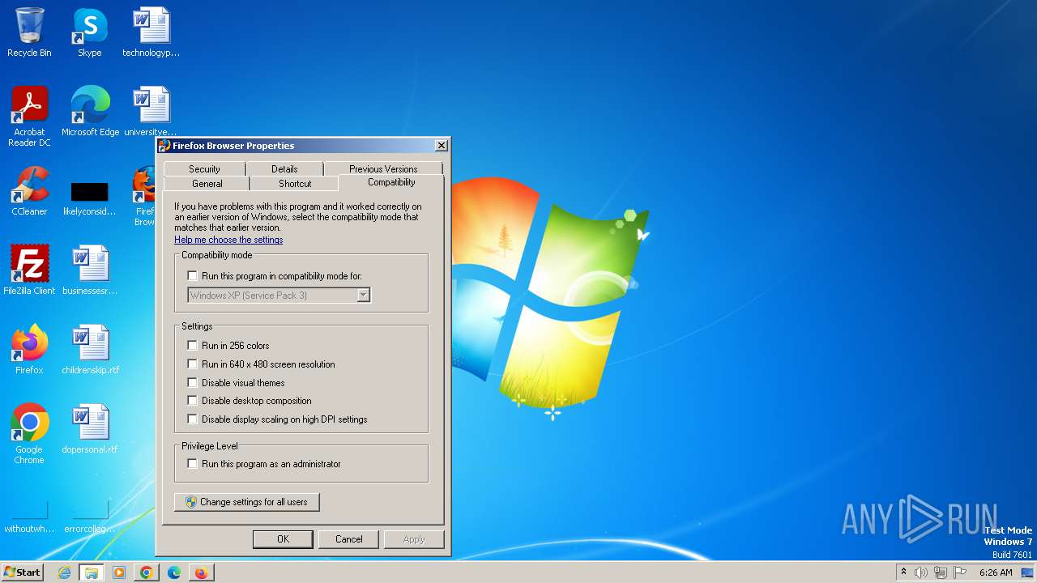Show hidden system tray icons
This screenshot has height=583, width=1037.
(x=903, y=572)
